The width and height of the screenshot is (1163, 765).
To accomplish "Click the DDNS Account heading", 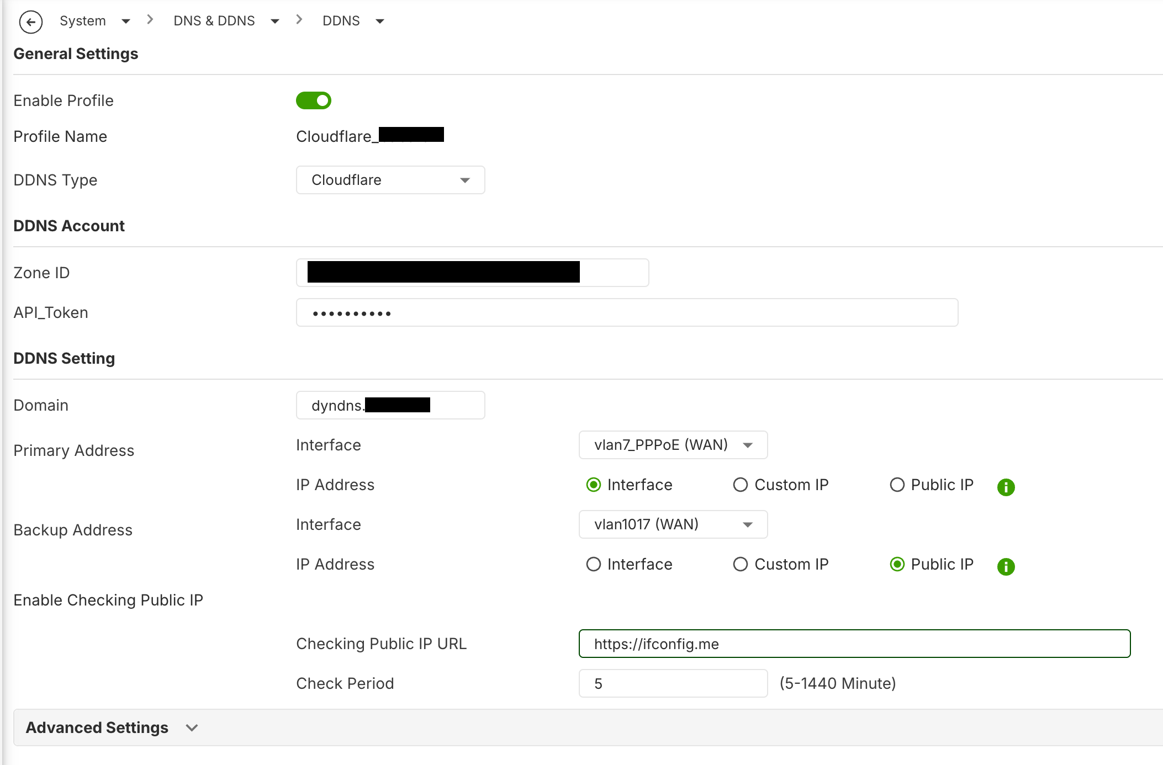I will [x=69, y=226].
